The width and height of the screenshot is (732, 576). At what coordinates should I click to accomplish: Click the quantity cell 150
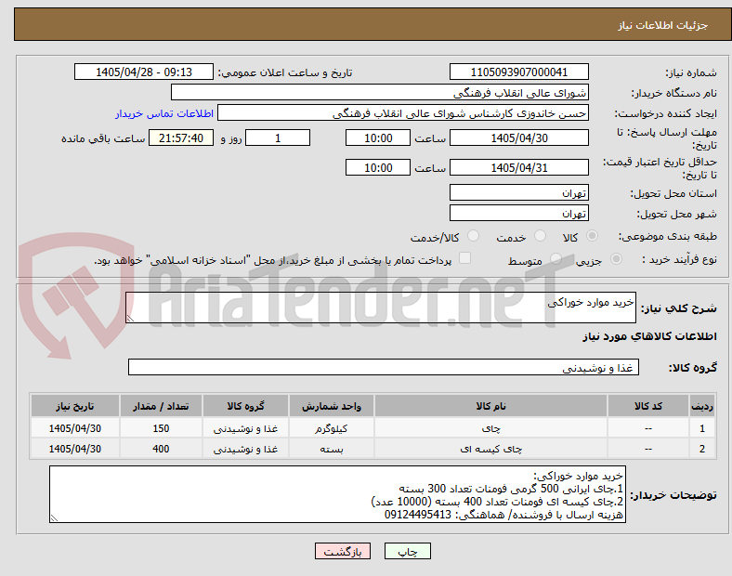(161, 428)
